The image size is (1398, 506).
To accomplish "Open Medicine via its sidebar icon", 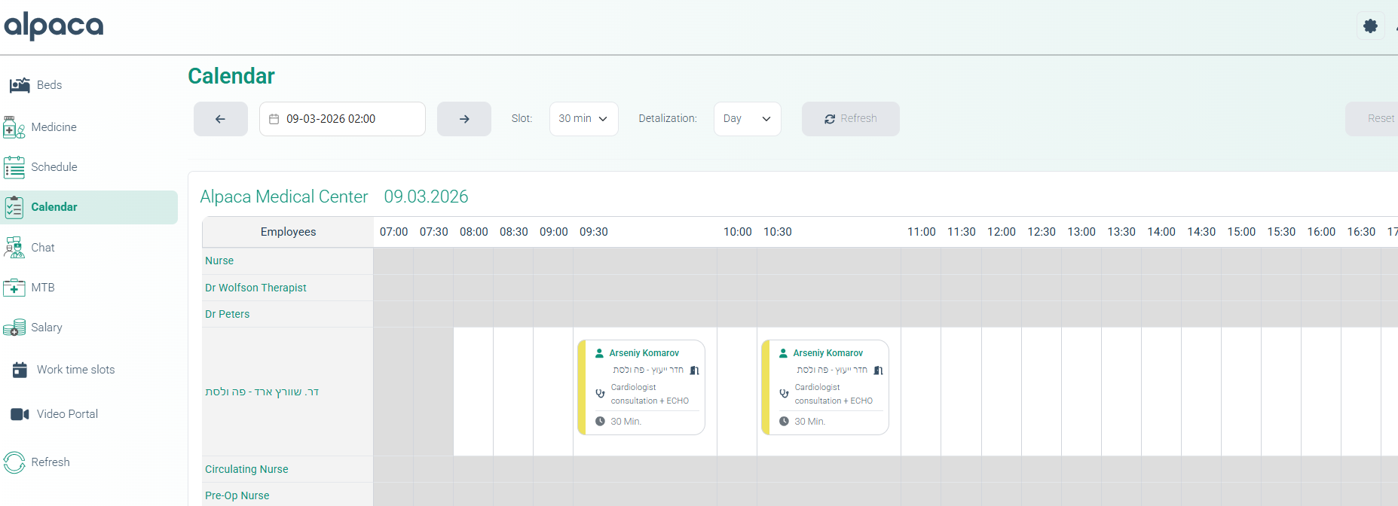I will point(14,127).
